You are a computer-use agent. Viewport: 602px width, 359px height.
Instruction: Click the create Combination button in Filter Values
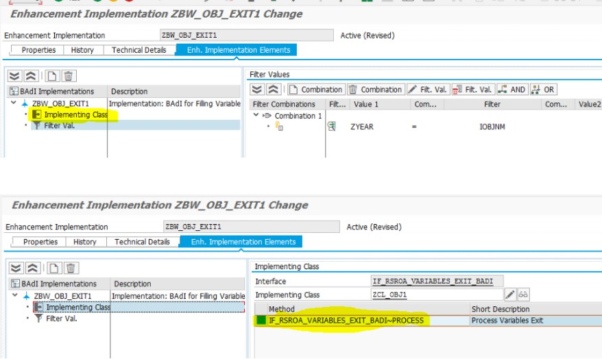[315, 89]
